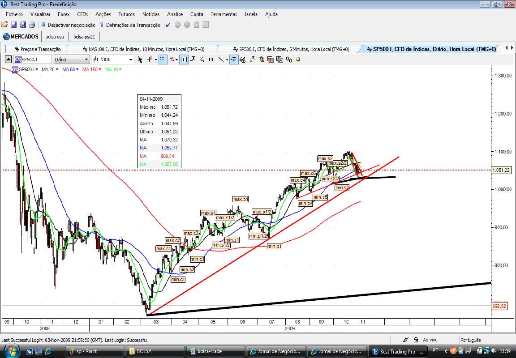The height and width of the screenshot is (358, 516).
Task: Click the green-red candles trade icon
Action: coord(261,60)
